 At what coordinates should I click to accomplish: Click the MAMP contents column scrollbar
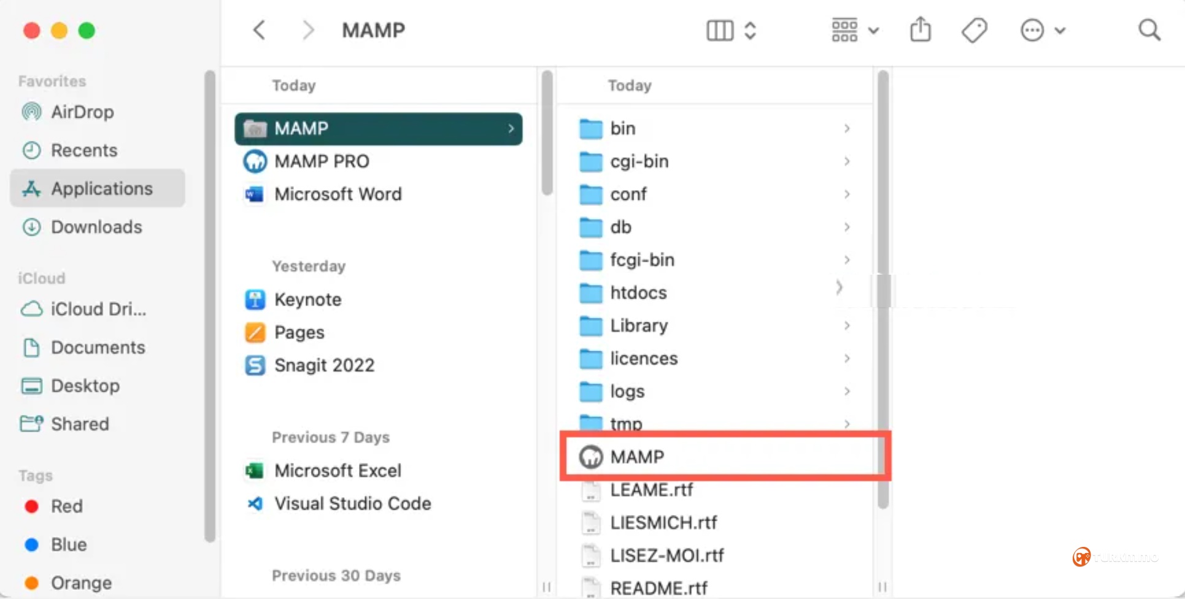tap(883, 289)
